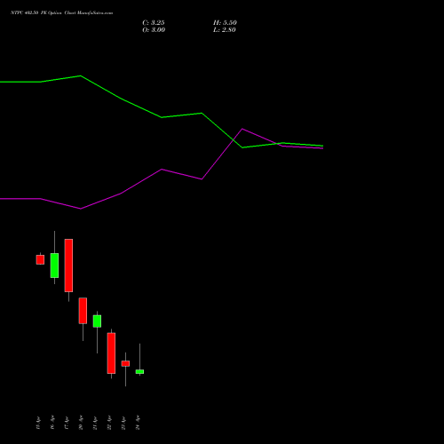Click the highest peak of the green line
Image resolution: width=444 pixels, height=444 pixels.
pos(81,75)
